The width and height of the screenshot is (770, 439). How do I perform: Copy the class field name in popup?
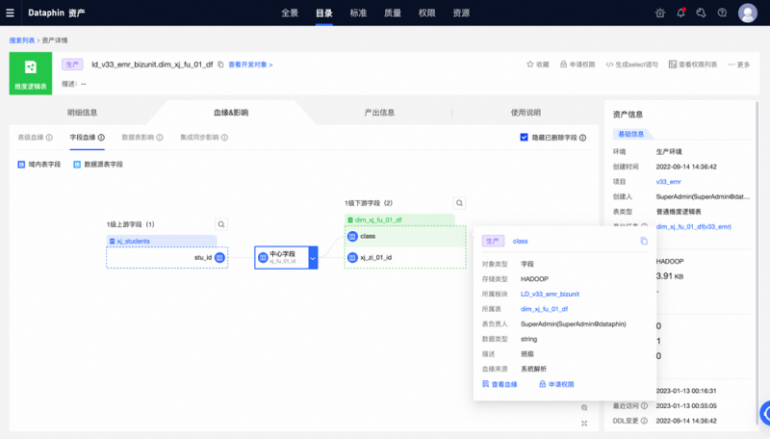(x=644, y=241)
